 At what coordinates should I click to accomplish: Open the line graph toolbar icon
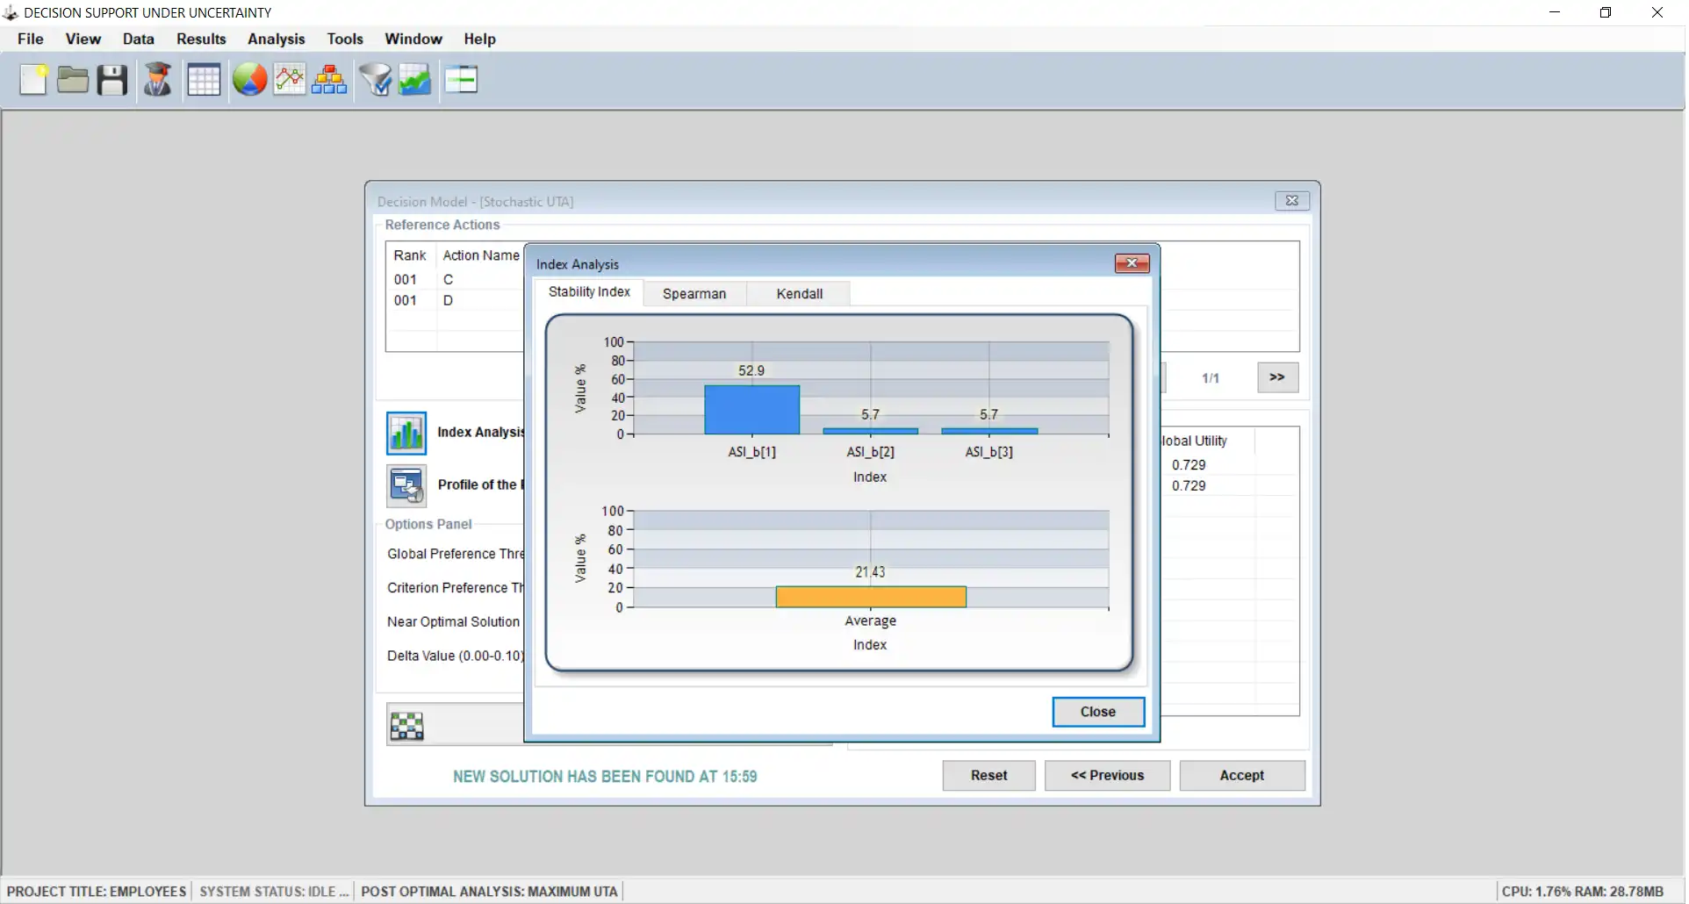[290, 80]
